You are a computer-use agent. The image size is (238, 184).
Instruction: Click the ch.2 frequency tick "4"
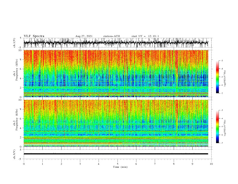point(21,128)
